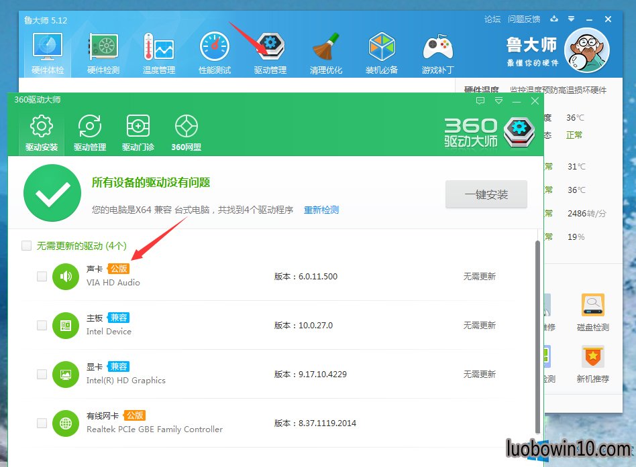Click Intel(R) HD Graphics device name
Viewport: 636px width, 467px height.
click(125, 381)
